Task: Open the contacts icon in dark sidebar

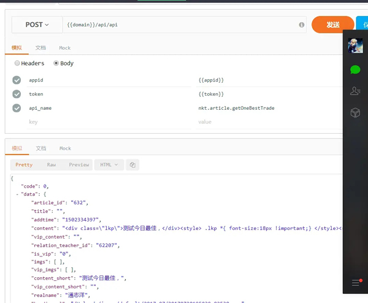Action: pos(355,91)
